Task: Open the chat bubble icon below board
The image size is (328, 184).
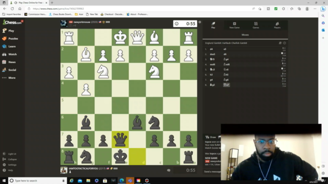Action: click(x=169, y=170)
